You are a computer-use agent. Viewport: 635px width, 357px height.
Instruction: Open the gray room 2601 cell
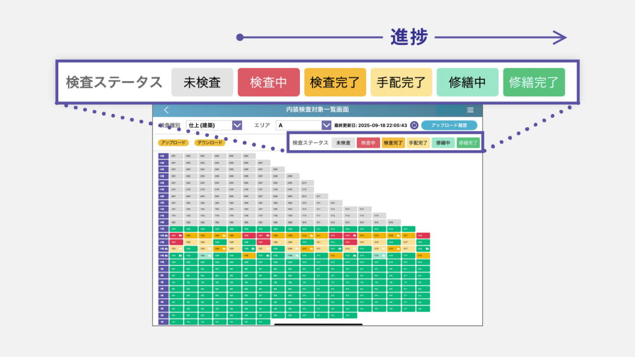176,156
